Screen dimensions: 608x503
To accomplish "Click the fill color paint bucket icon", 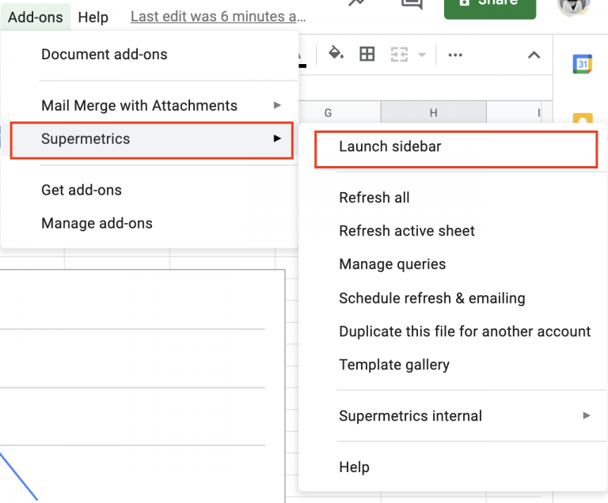I will (x=336, y=54).
